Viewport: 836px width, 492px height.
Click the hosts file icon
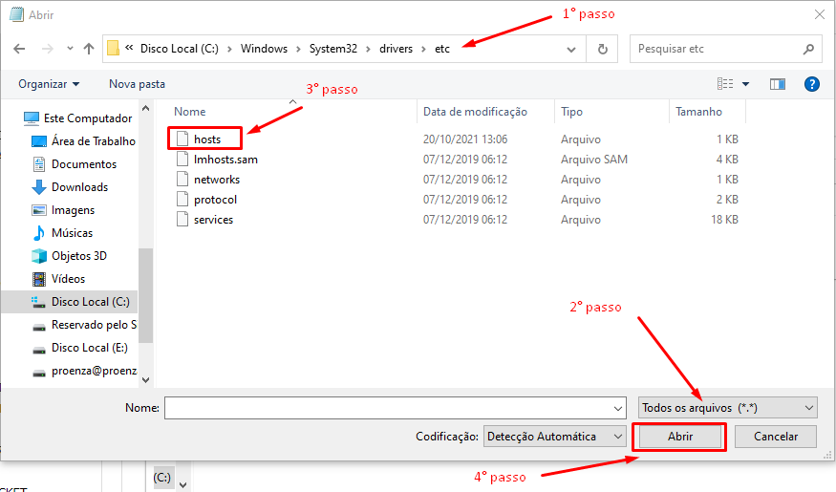pos(182,139)
